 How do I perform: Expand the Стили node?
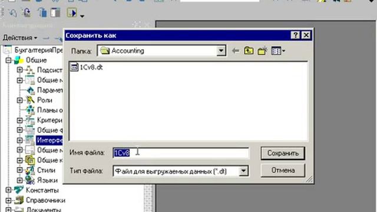pos(19,170)
